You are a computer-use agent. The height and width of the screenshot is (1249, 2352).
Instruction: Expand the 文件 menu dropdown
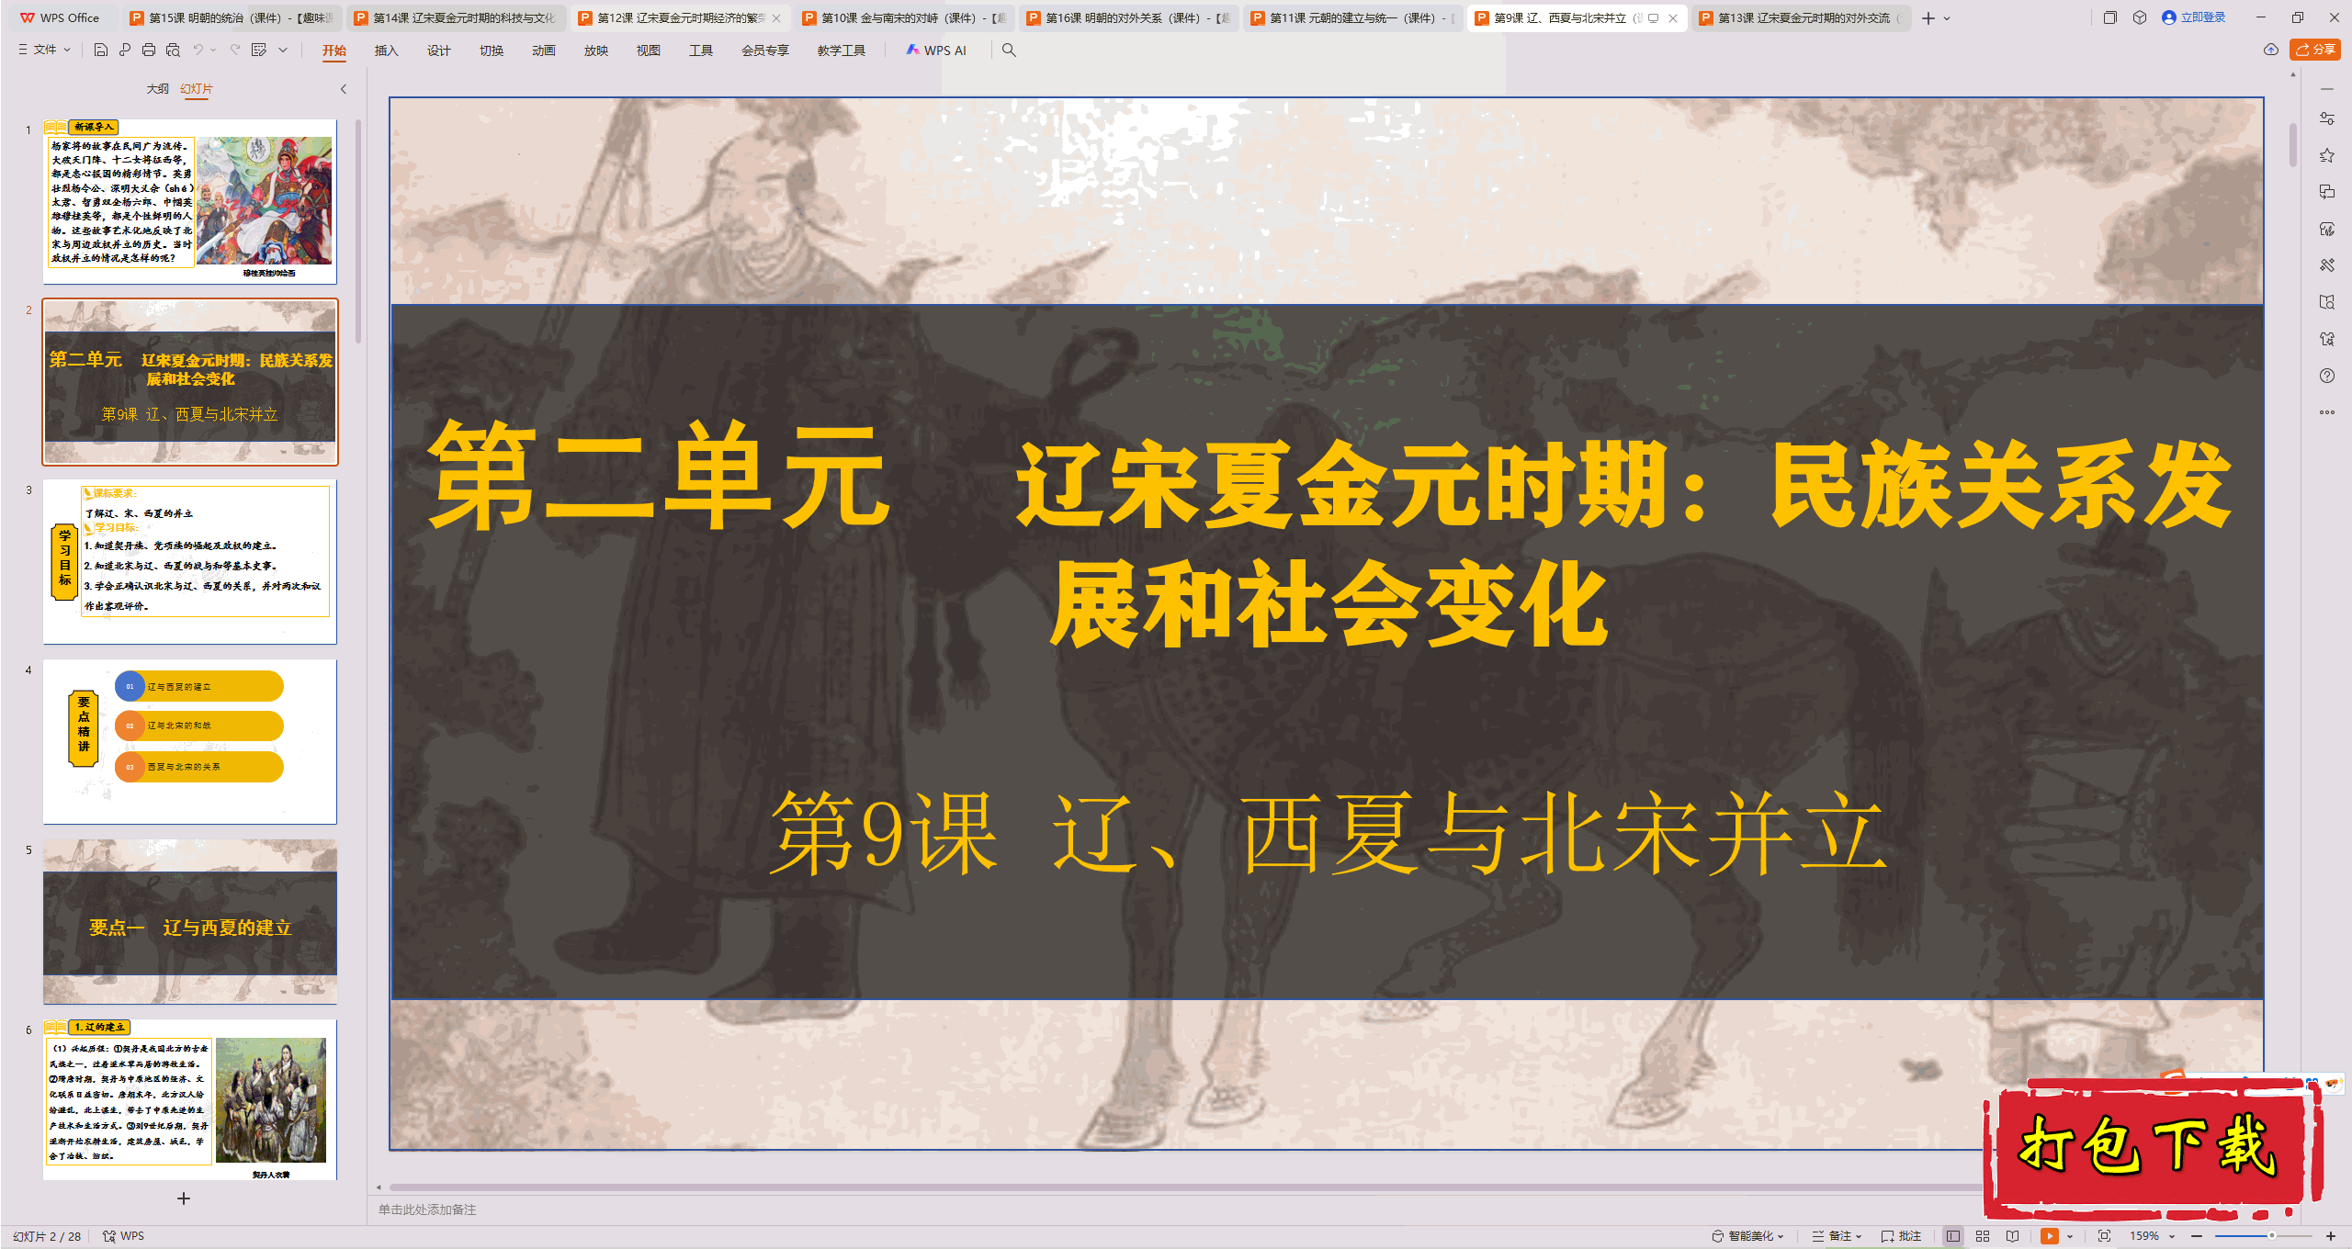point(45,50)
